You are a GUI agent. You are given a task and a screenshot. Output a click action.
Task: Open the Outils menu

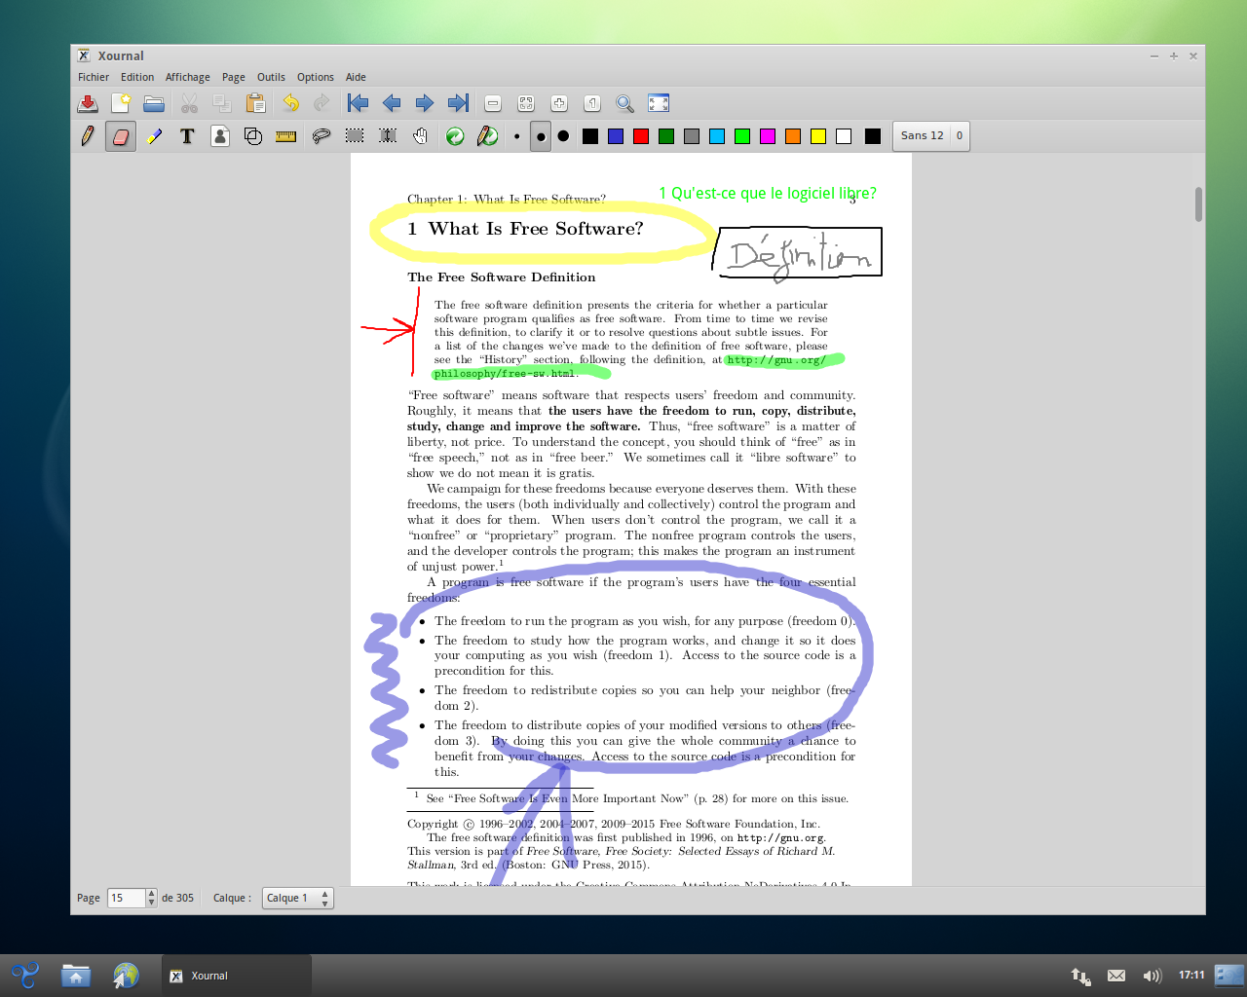pyautogui.click(x=271, y=77)
